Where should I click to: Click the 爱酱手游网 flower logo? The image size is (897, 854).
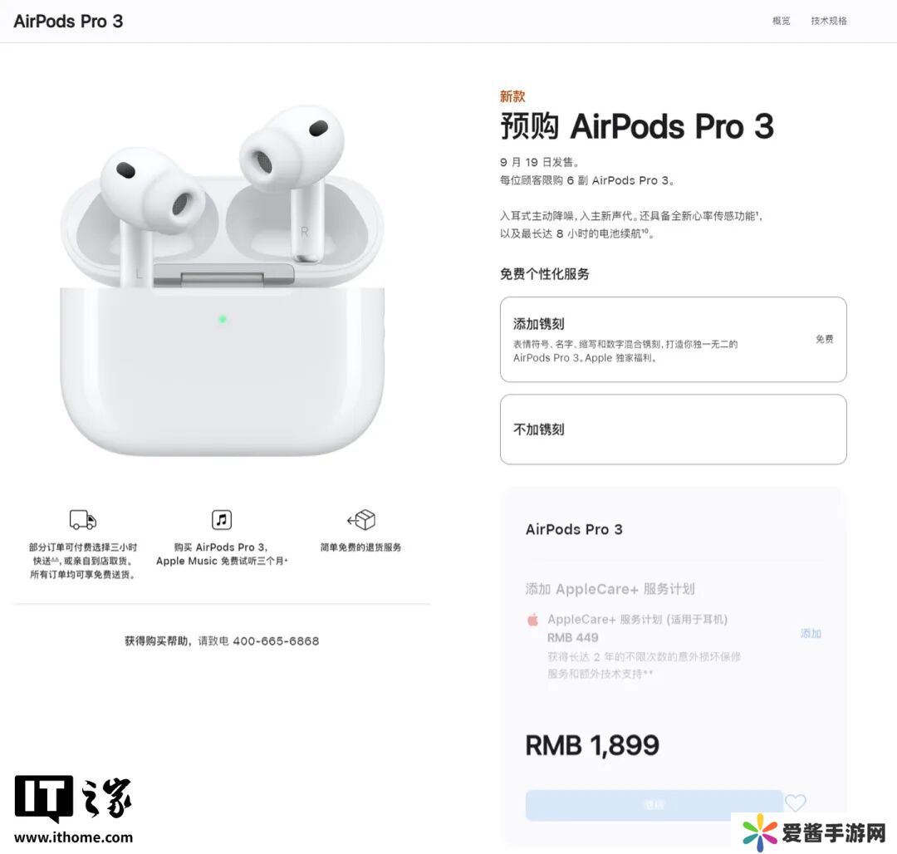point(760,833)
